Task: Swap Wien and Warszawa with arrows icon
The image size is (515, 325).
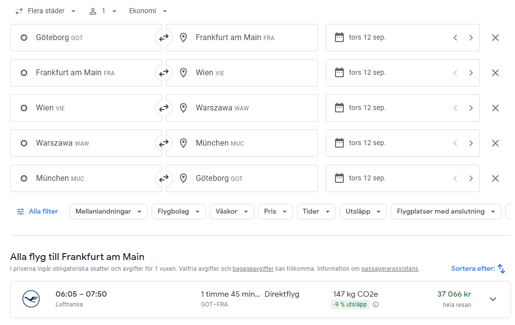Action: click(x=163, y=108)
